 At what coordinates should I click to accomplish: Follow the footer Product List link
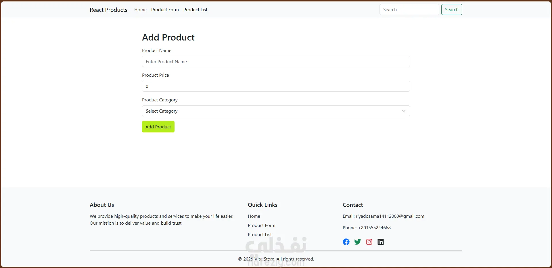click(x=260, y=235)
